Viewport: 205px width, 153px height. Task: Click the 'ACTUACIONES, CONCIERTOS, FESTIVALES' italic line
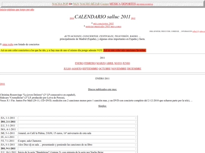tap(102, 36)
